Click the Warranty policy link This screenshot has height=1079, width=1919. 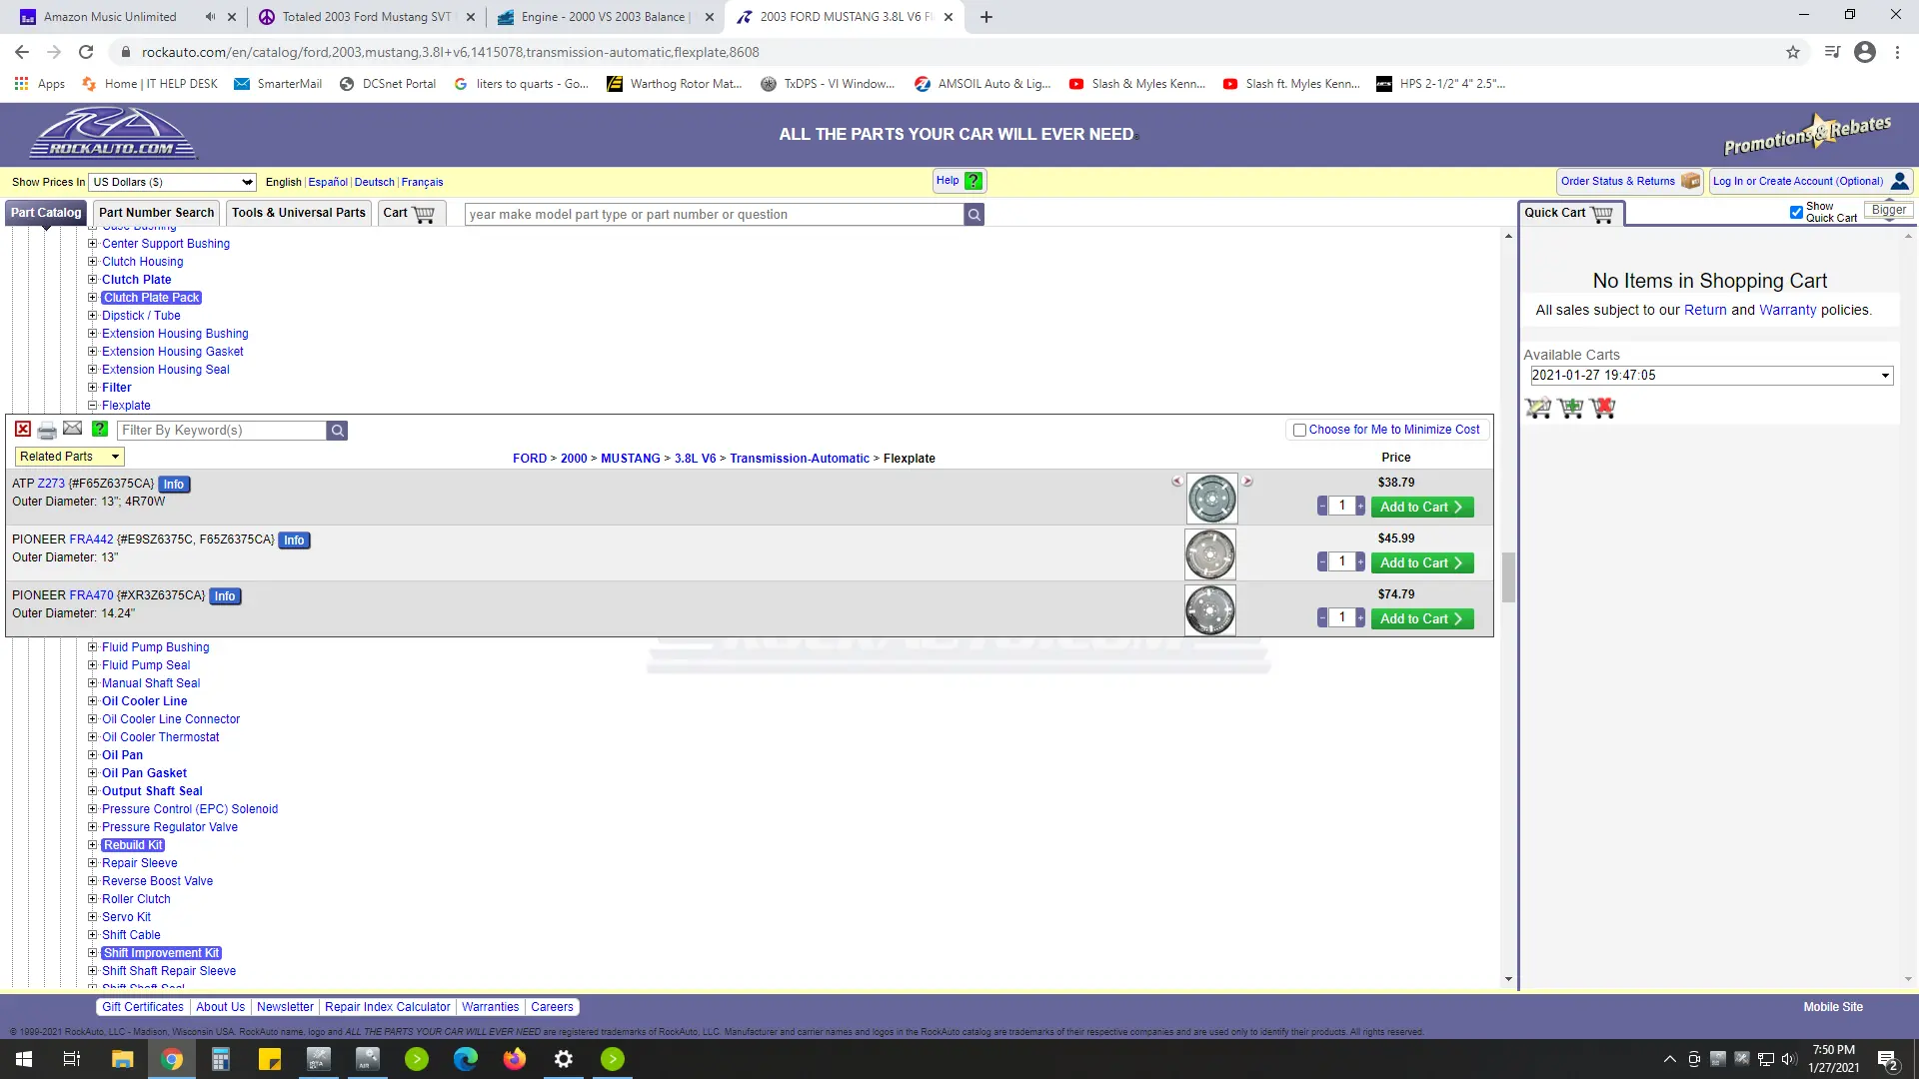(1787, 311)
